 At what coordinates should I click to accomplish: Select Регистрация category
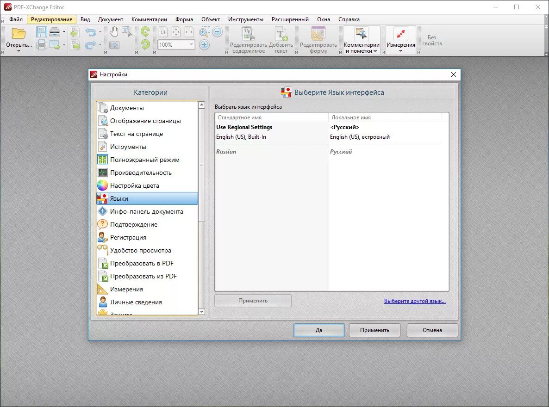click(x=147, y=237)
